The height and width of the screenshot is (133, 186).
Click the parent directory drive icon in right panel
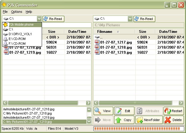tap(97, 37)
